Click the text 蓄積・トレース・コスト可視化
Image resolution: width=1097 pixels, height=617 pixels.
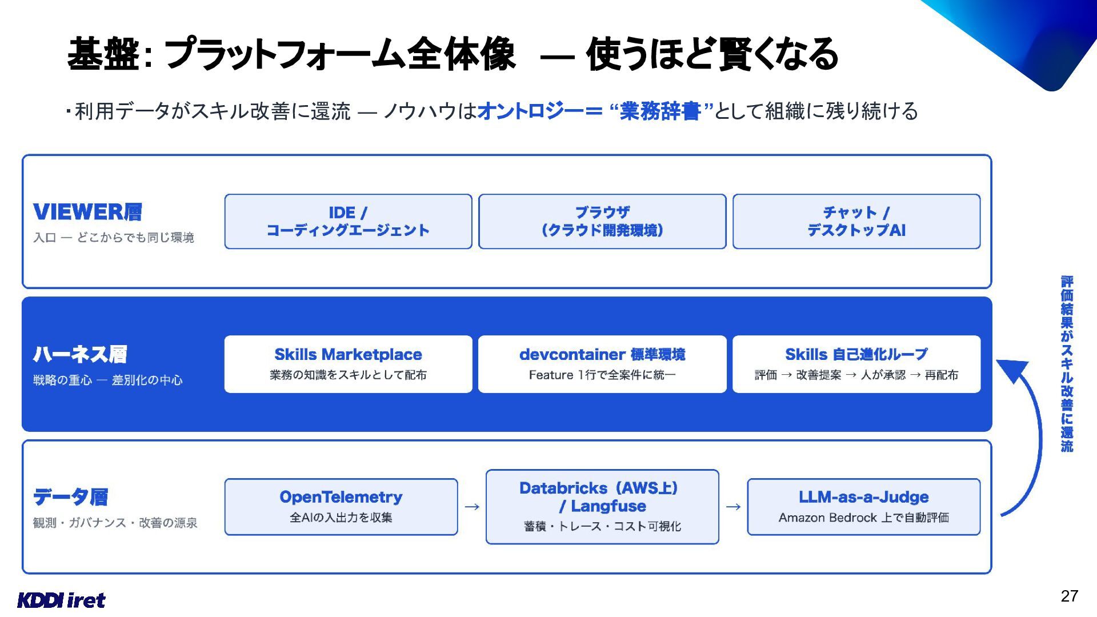point(602,526)
